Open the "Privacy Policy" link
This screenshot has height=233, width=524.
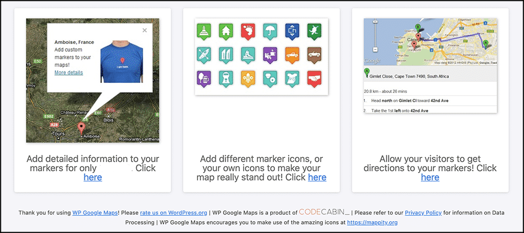(x=423, y=213)
